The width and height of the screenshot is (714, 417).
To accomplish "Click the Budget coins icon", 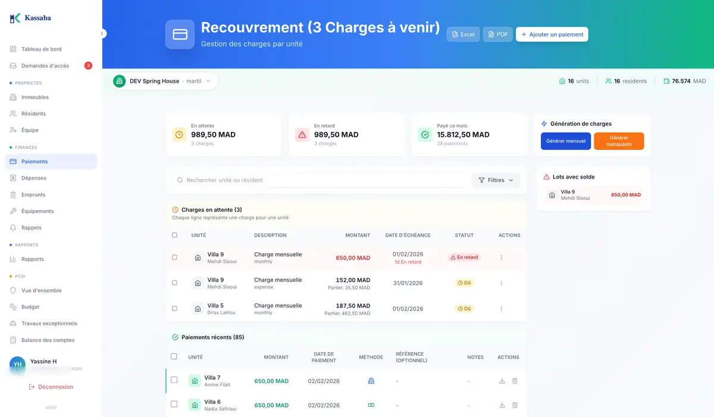I will coord(13,307).
